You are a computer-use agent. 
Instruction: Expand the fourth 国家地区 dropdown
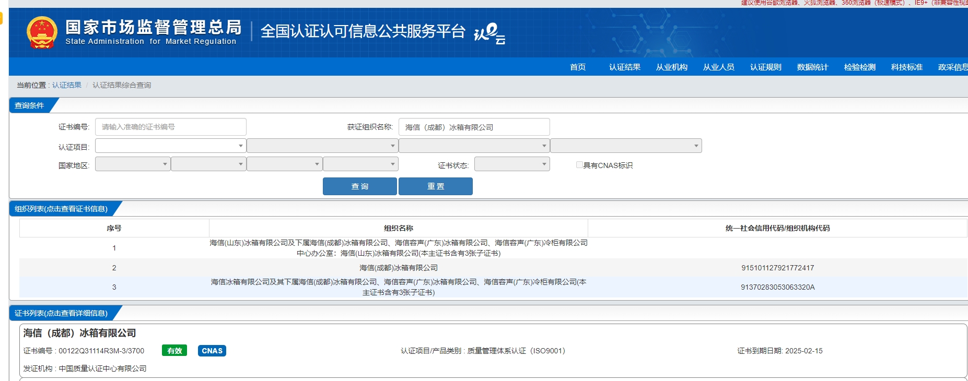click(360, 164)
